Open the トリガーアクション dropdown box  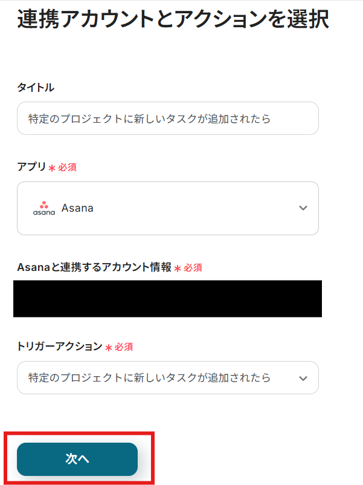click(x=168, y=378)
